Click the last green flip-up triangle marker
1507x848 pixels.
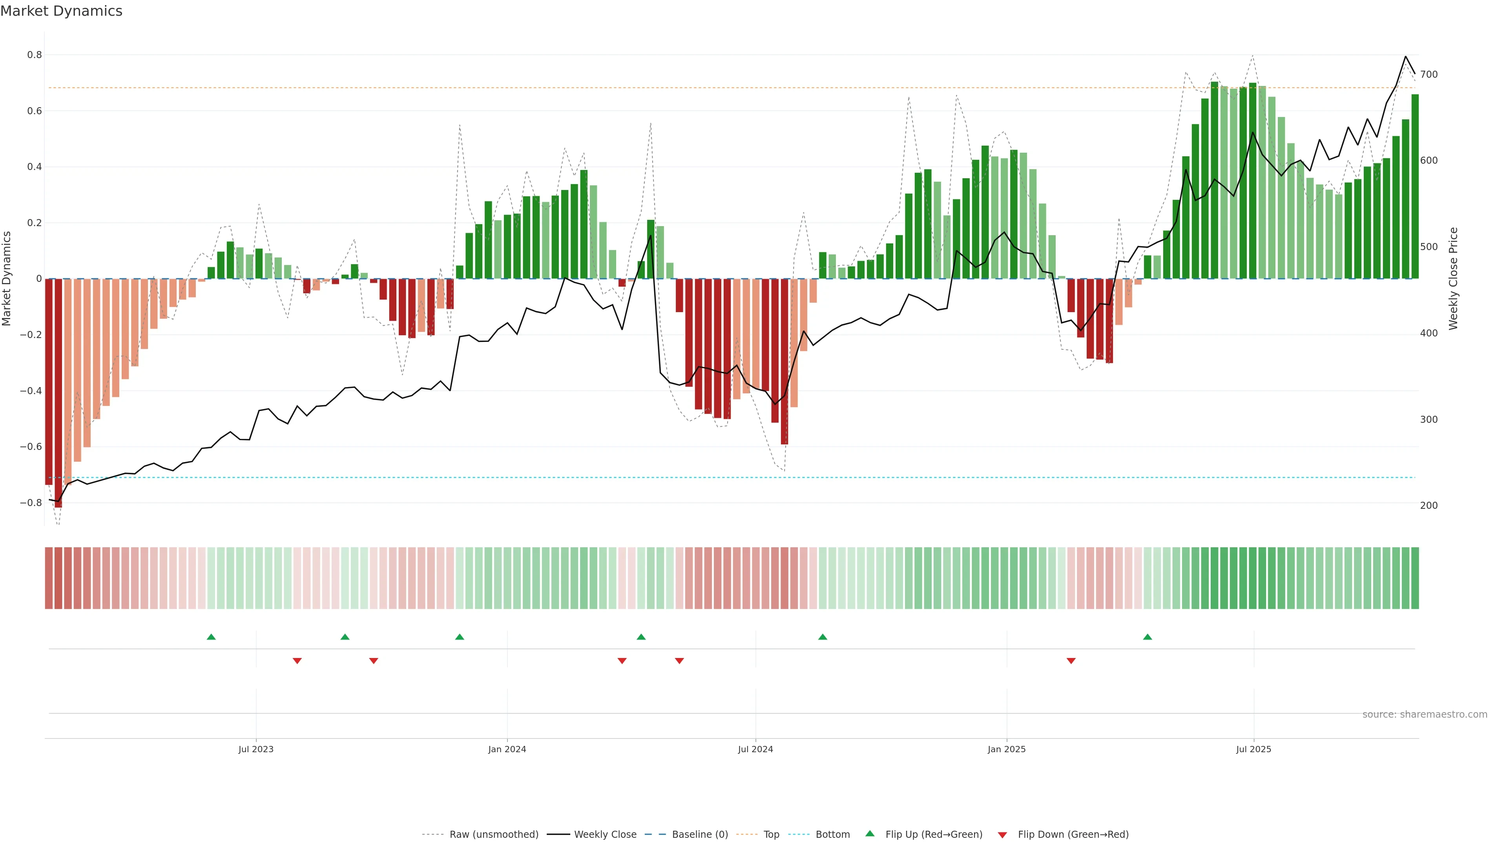[1147, 637]
